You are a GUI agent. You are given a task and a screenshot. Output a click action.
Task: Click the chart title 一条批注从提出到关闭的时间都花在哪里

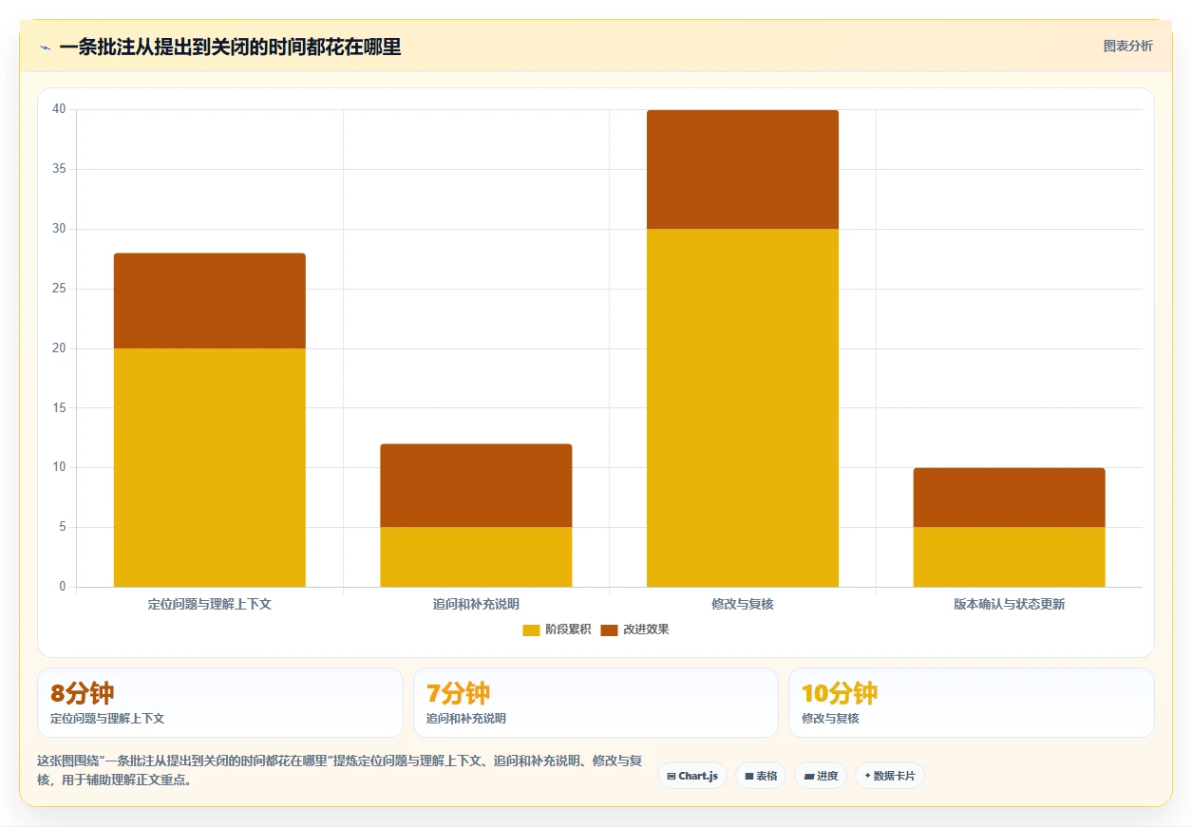pyautogui.click(x=230, y=47)
